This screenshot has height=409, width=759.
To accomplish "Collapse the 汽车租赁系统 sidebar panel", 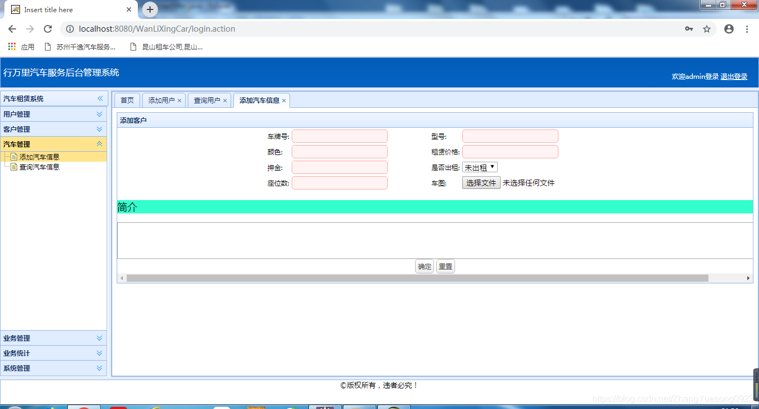I will pos(101,98).
